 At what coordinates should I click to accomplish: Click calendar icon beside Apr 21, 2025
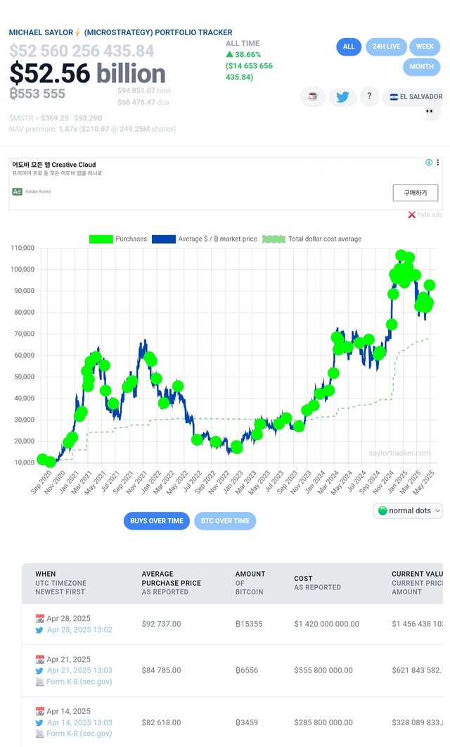coord(40,659)
